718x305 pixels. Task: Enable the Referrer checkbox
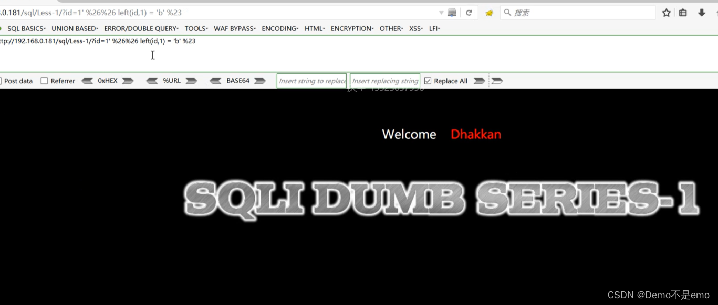point(44,81)
